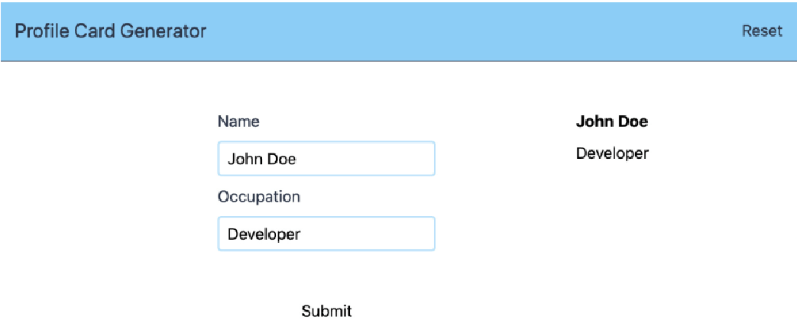This screenshot has height=336, width=797.
Task: Click the Reset link in the header
Action: click(762, 31)
